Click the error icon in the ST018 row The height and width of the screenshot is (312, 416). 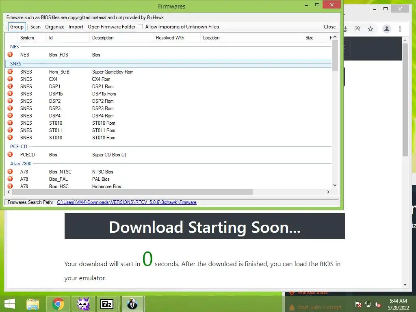[10, 137]
